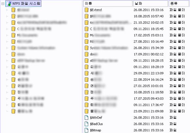Image resolution: width=190 pixels, height=133 pixels.
Task: Select the NTFS 파일 시스템 drive icon
Action: tap(9, 4)
